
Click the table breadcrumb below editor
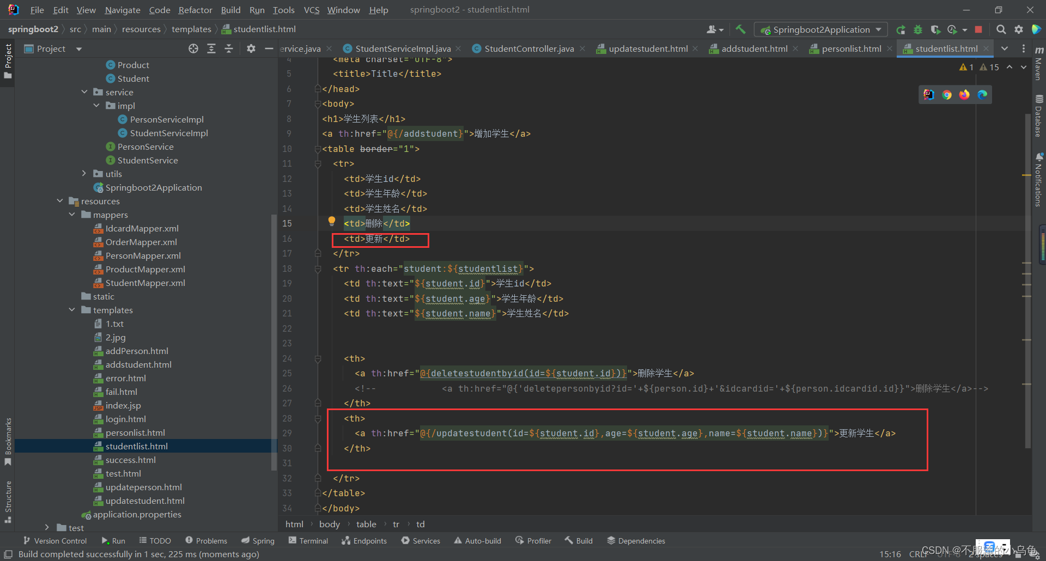click(366, 525)
